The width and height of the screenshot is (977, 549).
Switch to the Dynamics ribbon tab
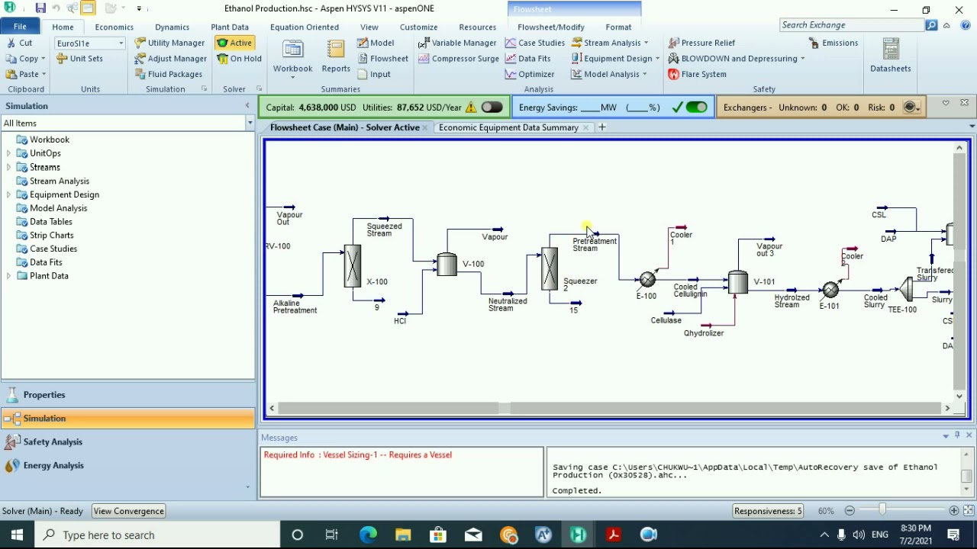pyautogui.click(x=172, y=27)
